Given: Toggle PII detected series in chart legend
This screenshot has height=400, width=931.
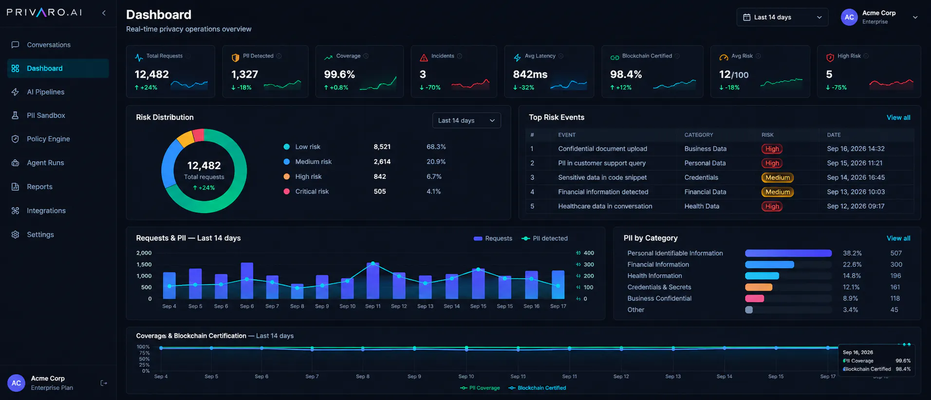Looking at the screenshot, I should pyautogui.click(x=544, y=238).
